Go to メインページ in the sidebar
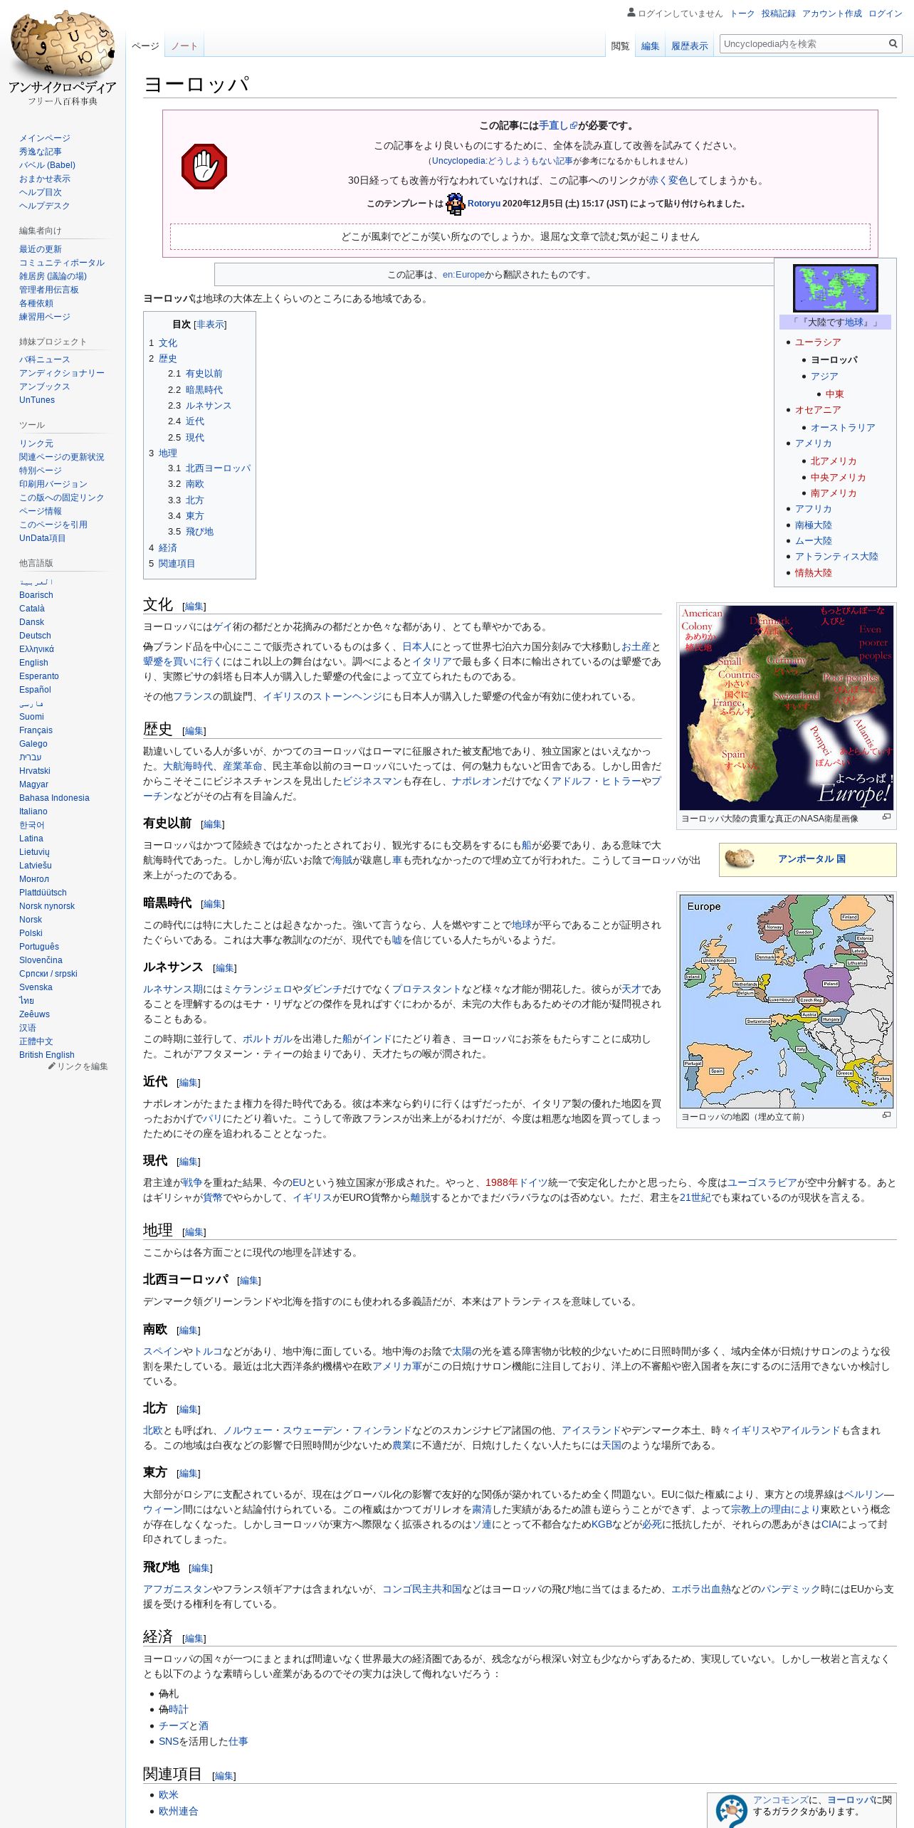 coord(45,138)
